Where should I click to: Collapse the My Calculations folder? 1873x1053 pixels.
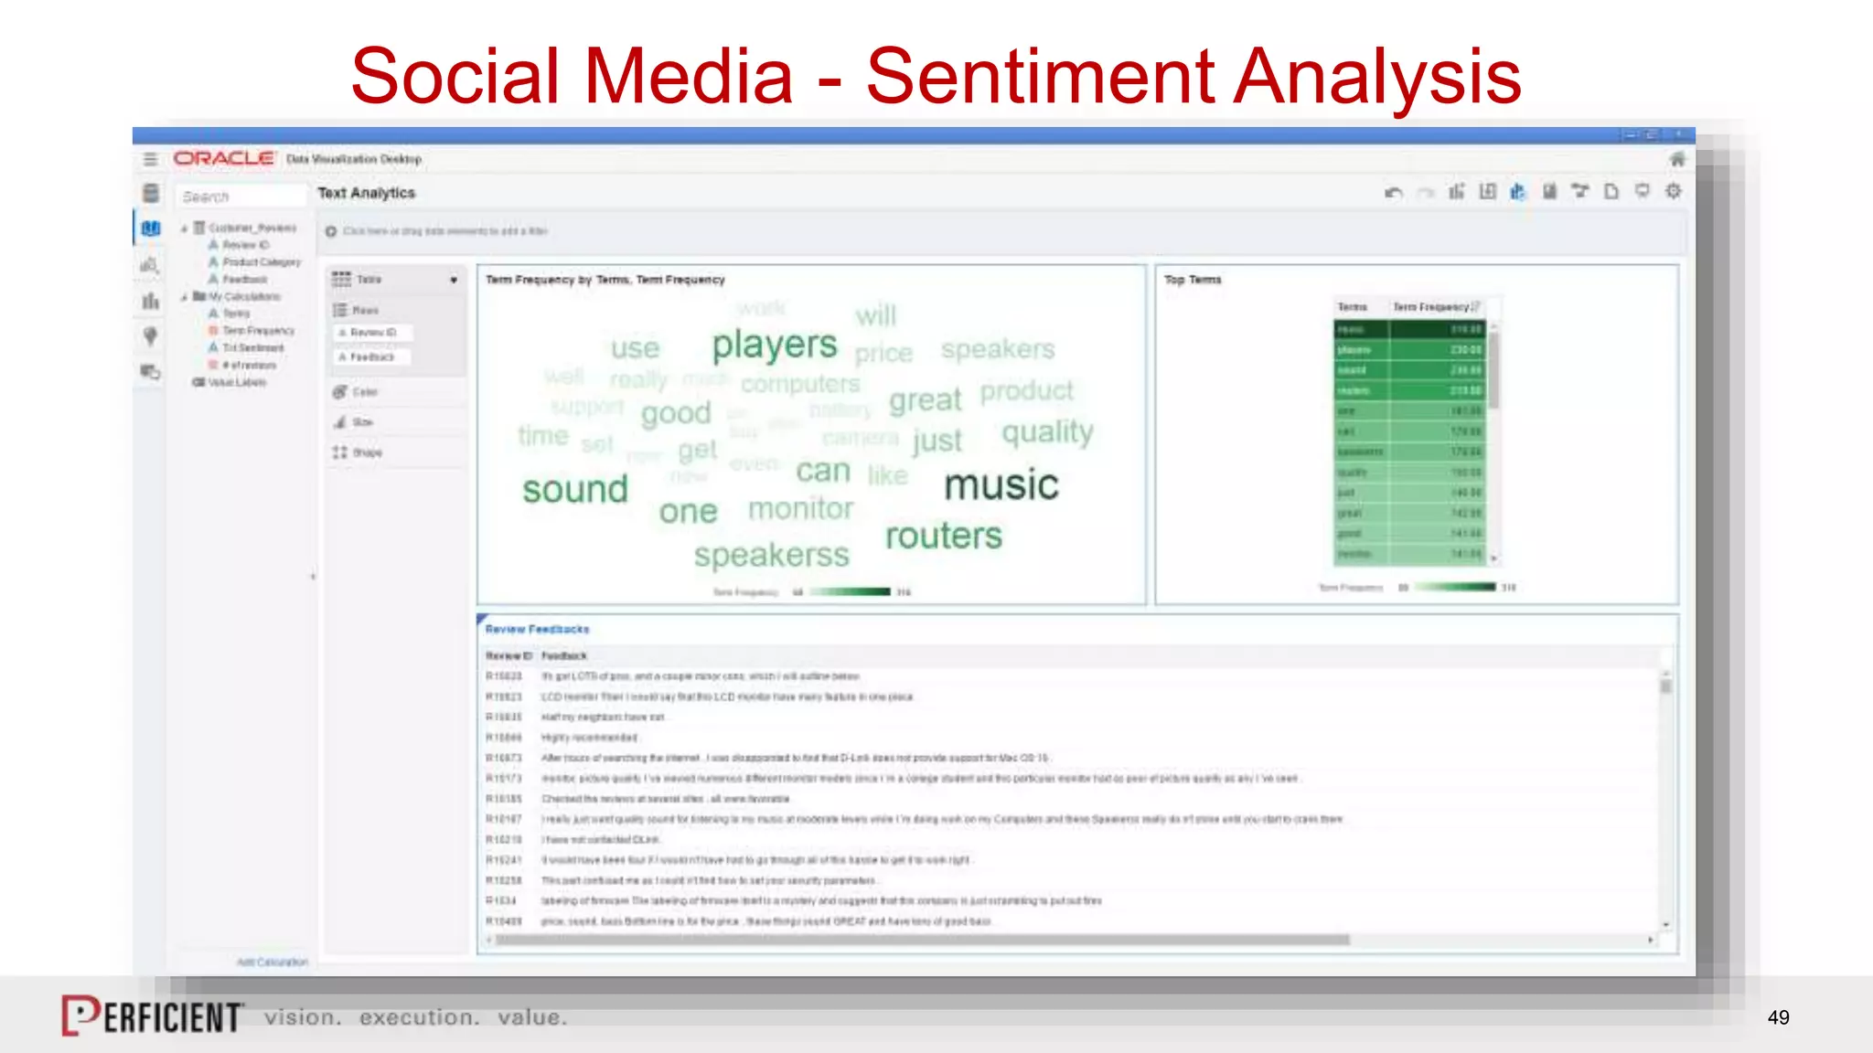[184, 297]
